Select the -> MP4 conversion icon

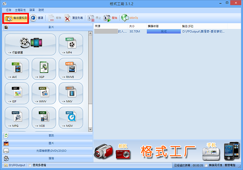tap(71, 44)
